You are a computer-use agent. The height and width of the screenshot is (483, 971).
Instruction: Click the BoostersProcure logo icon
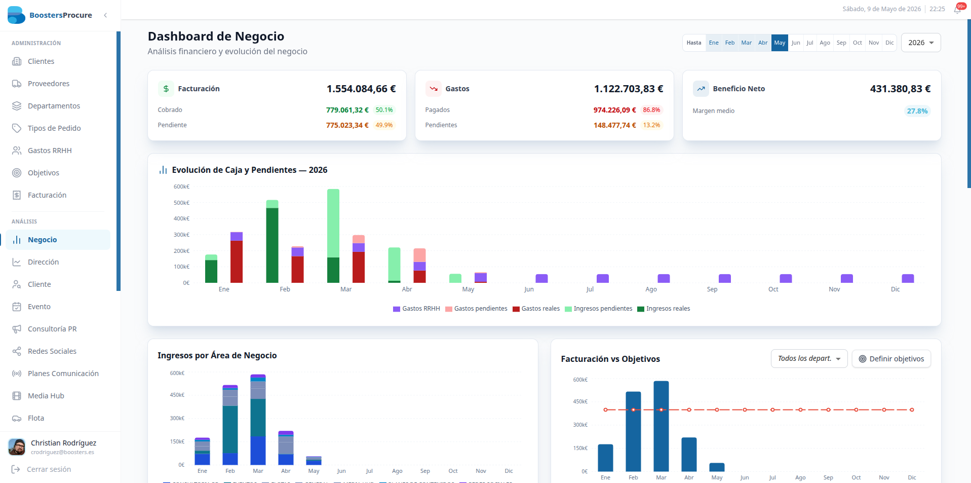(x=16, y=15)
